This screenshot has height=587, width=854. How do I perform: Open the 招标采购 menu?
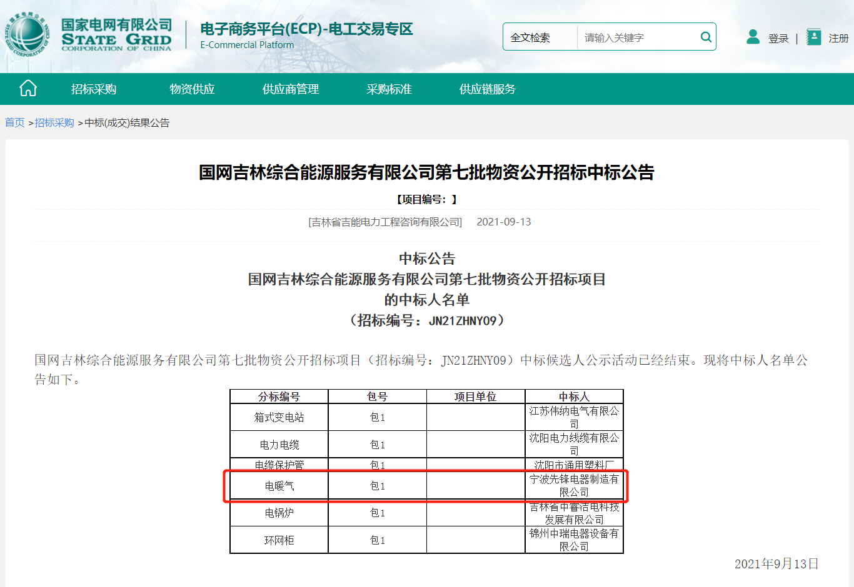94,89
